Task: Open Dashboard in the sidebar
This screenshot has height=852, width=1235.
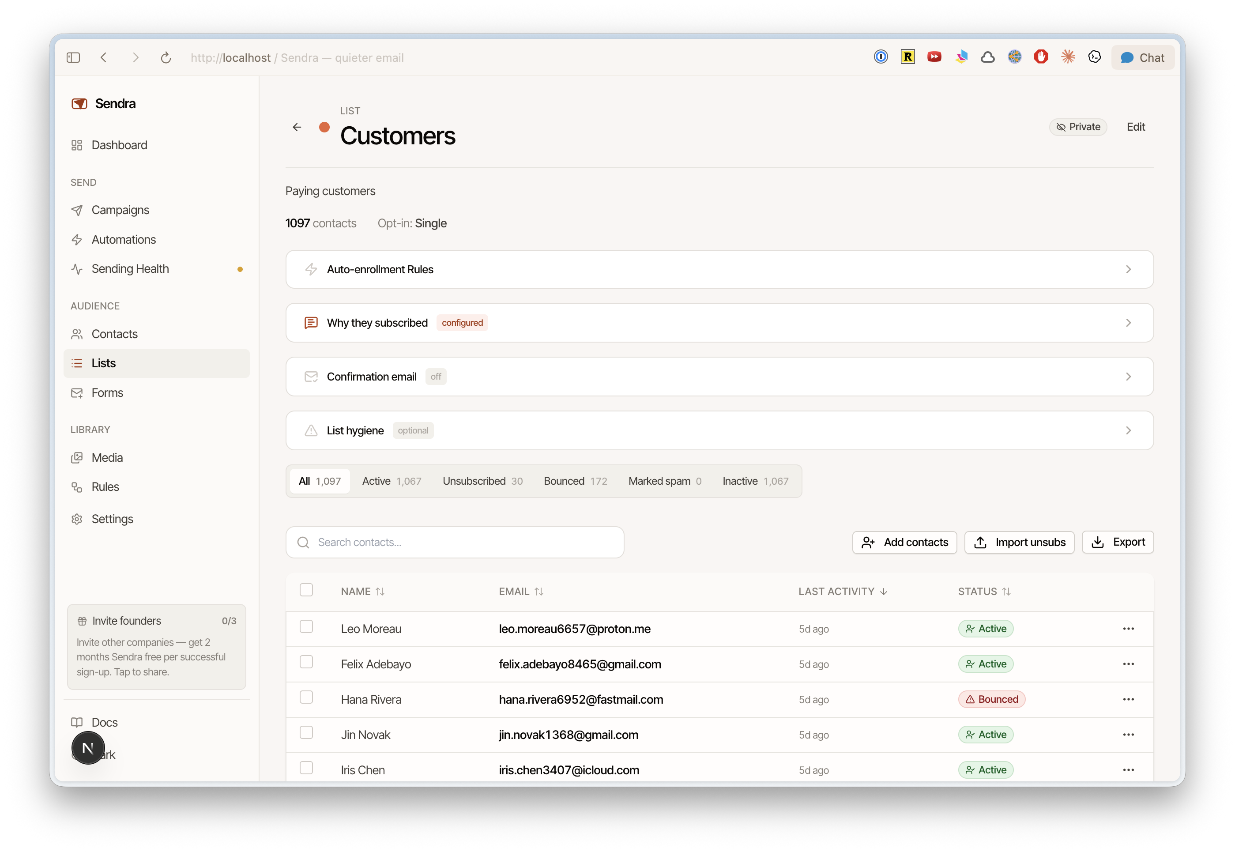Action: 156,145
